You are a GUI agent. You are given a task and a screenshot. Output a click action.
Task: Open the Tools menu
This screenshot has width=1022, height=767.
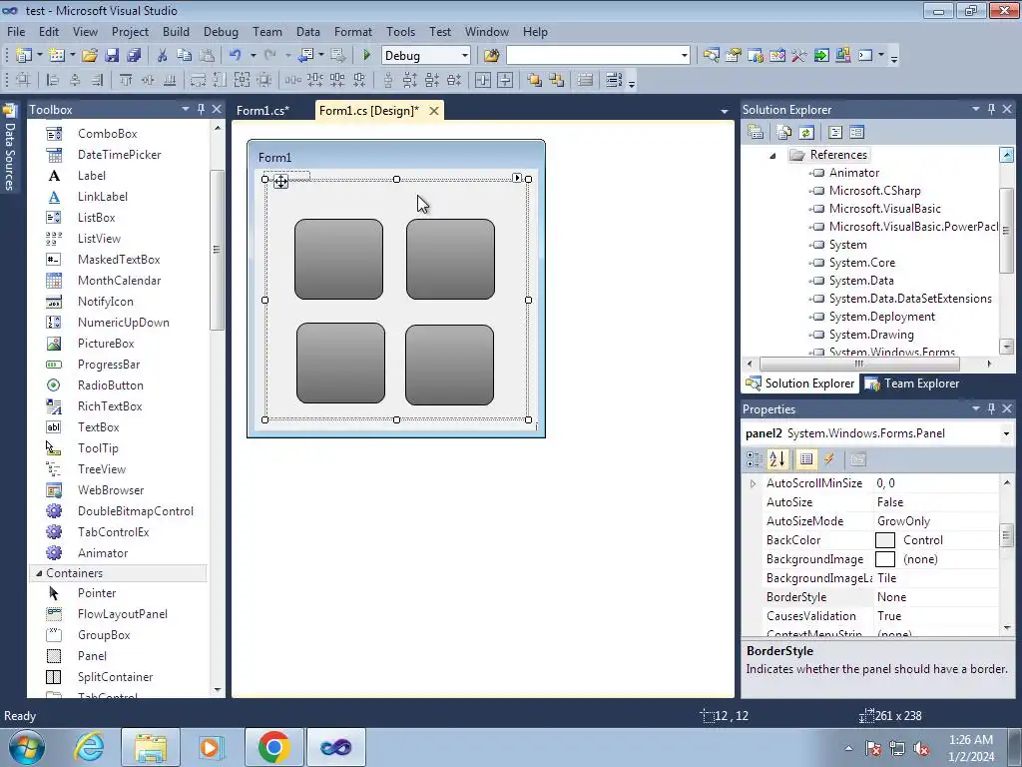[x=400, y=31]
